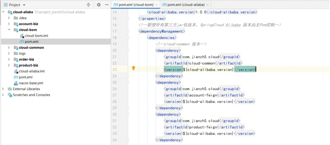330x145 pixels.
Task: Click the version tag on line 33
Action: pyautogui.click(x=209, y=133)
